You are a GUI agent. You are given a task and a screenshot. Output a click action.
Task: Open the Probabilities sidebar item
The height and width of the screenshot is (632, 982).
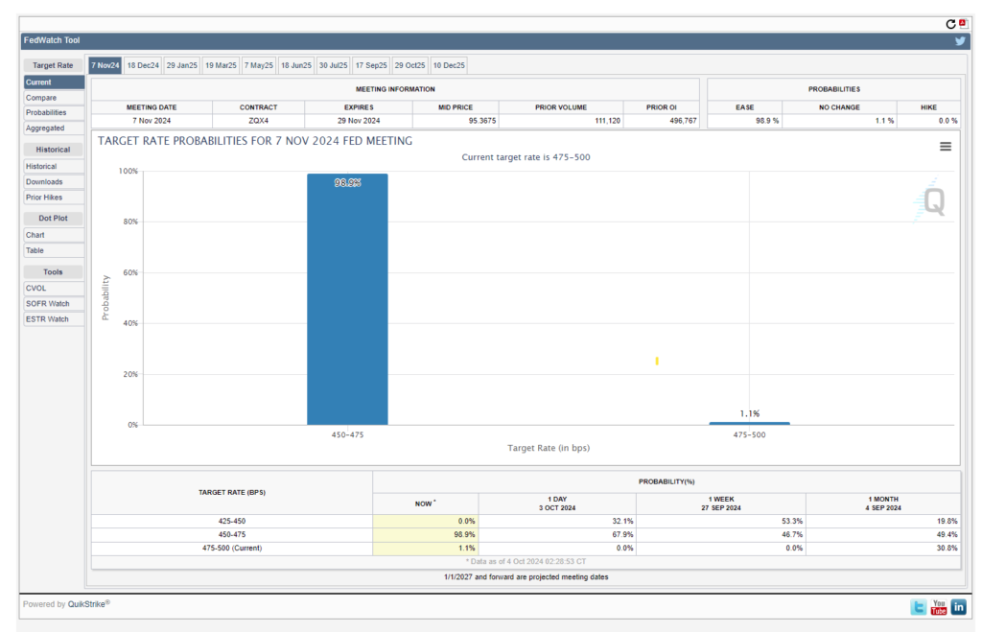[x=54, y=113]
